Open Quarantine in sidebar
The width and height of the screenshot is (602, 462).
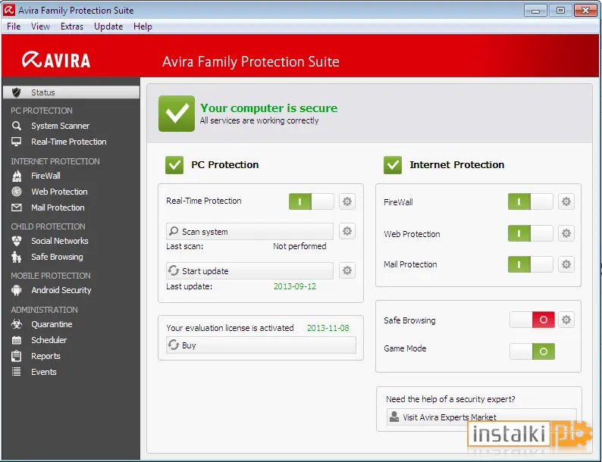(52, 324)
